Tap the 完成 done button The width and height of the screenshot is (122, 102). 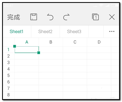pyautogui.click(x=14, y=17)
